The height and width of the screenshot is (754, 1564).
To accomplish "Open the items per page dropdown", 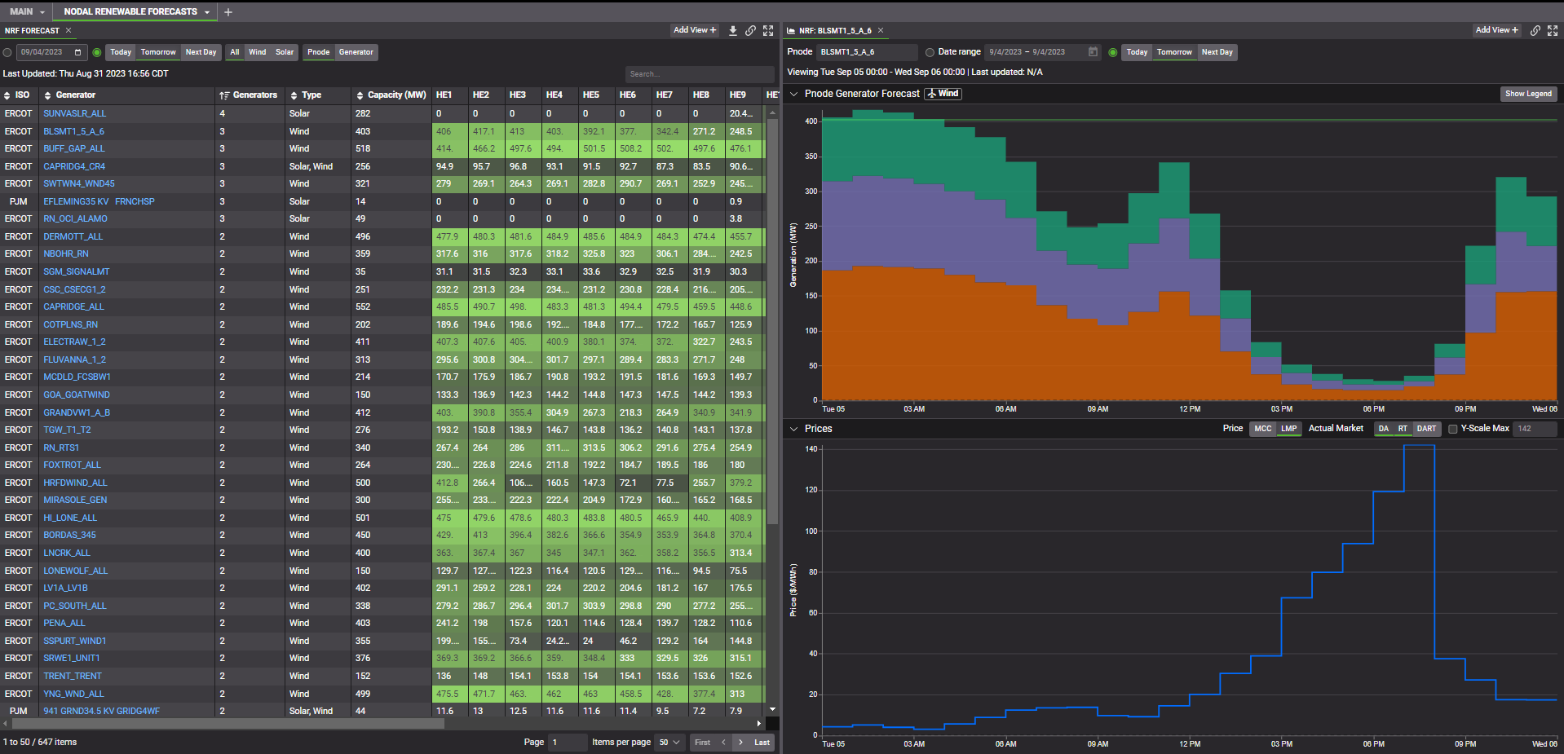I will (669, 743).
